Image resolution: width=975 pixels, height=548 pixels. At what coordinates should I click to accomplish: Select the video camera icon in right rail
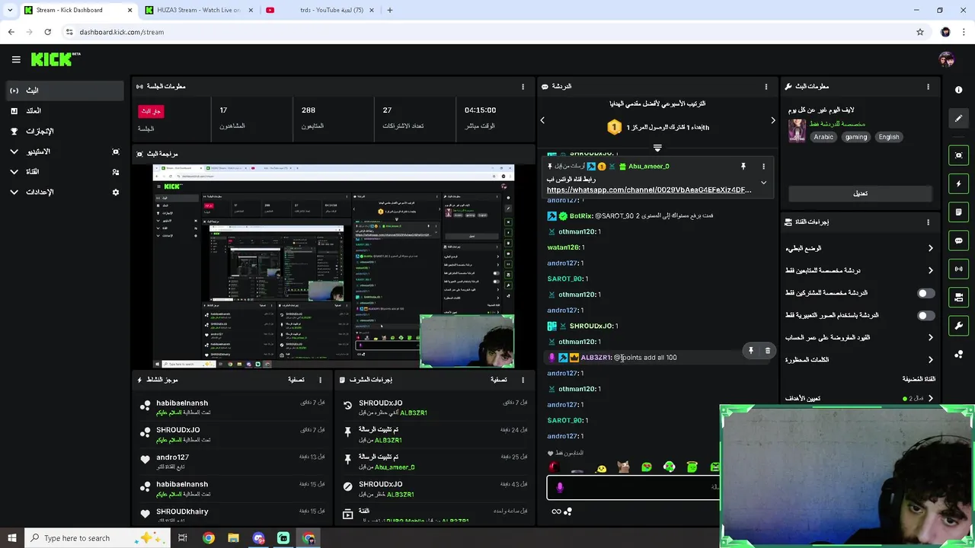[x=958, y=297]
